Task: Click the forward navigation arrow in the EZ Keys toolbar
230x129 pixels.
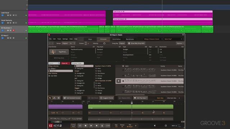Action: (52, 43)
